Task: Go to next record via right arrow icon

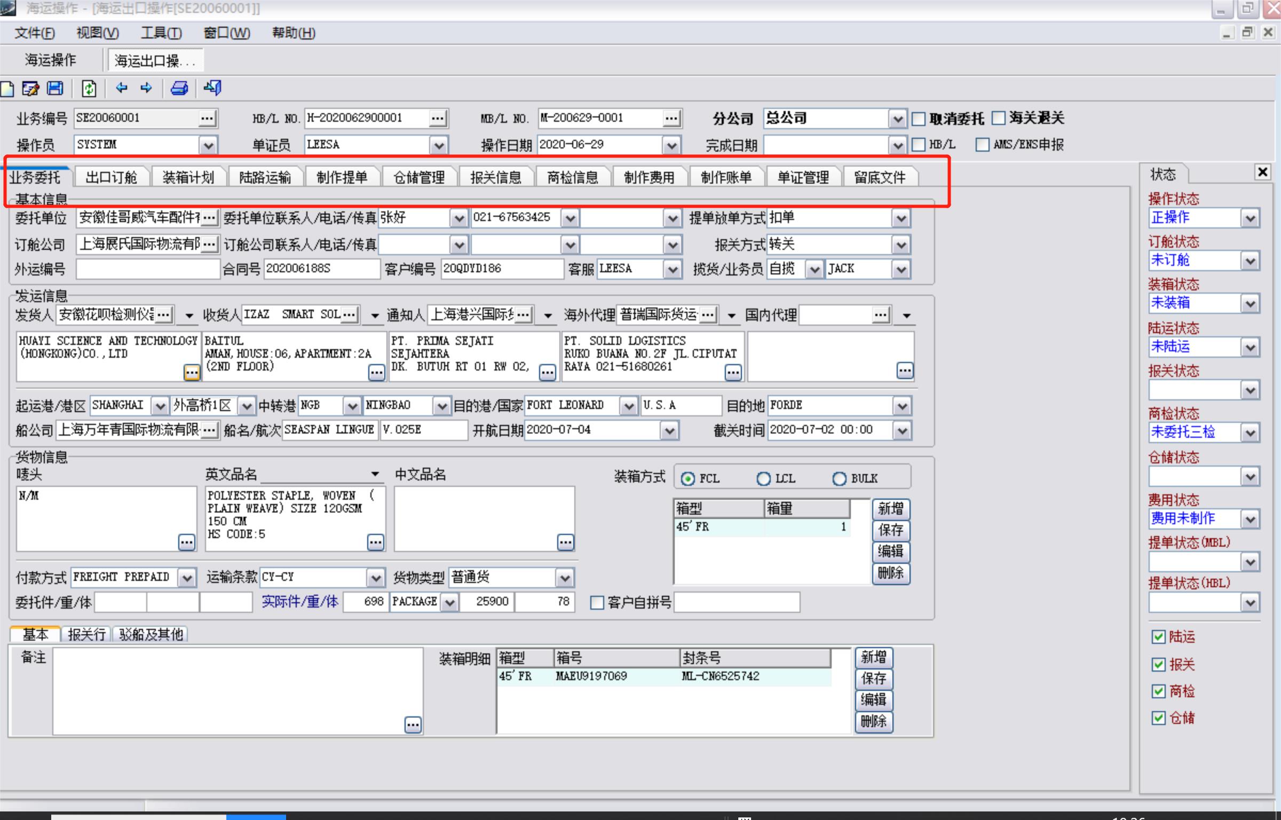Action: (x=146, y=89)
